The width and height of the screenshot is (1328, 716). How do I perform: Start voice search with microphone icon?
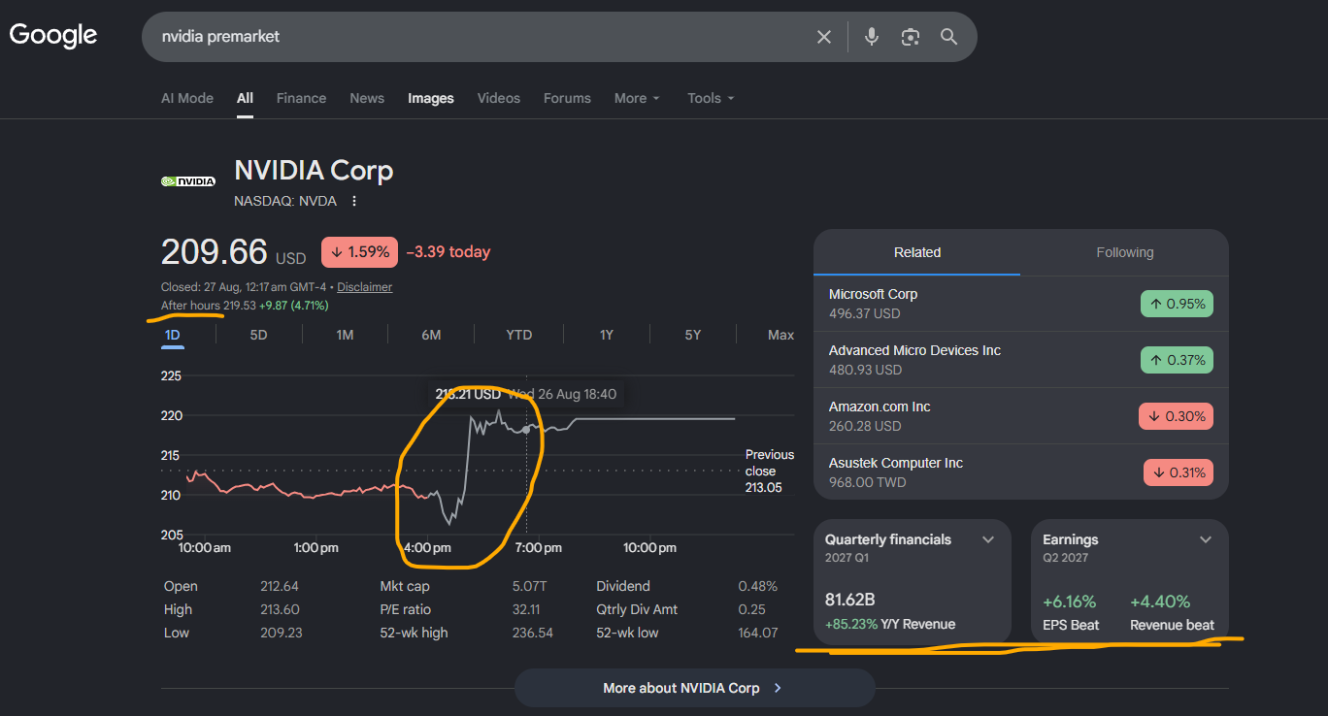coord(872,37)
